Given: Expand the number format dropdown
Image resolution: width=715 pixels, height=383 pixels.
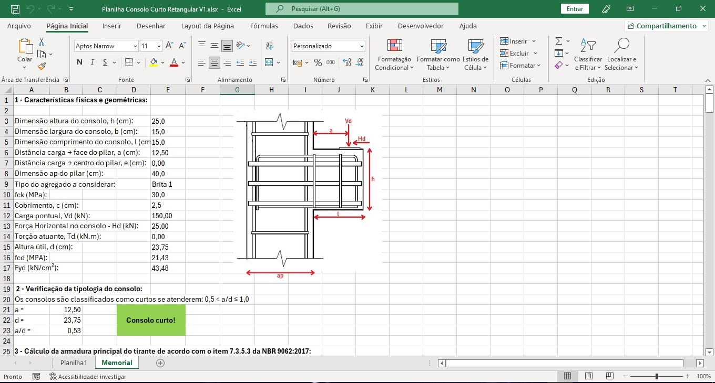Looking at the screenshot, I should [x=362, y=46].
